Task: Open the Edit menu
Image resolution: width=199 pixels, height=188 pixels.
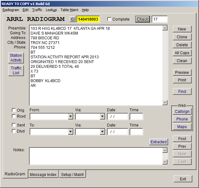Action: 25,10
